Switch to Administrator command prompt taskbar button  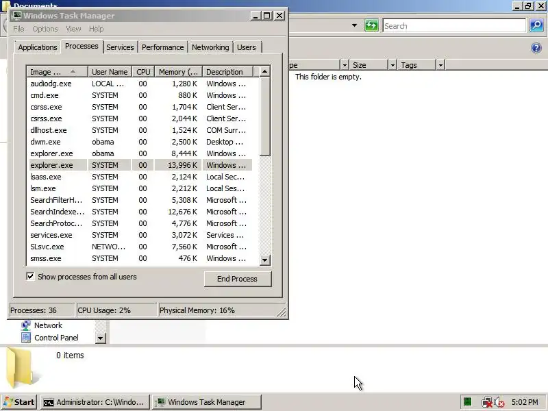point(95,402)
